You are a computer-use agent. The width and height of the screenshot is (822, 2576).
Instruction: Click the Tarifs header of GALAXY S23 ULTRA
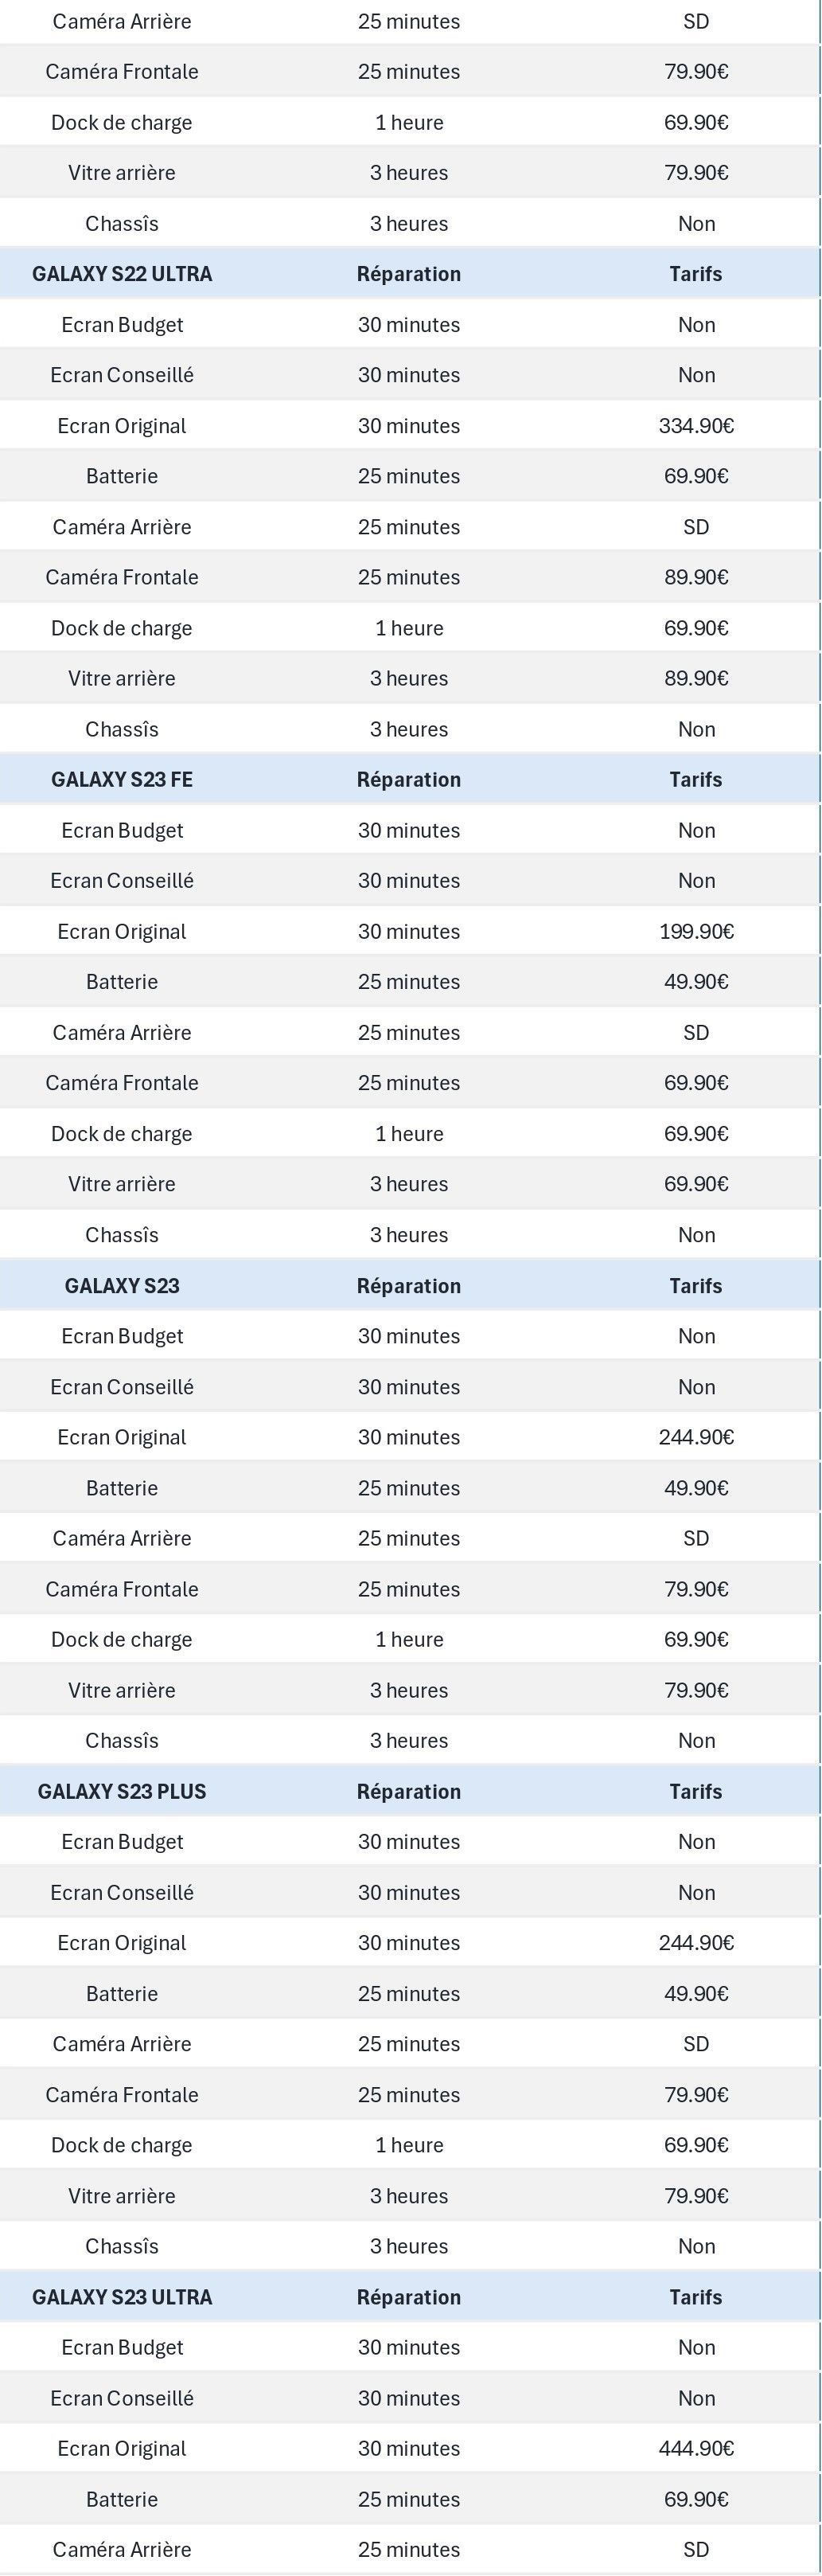tap(696, 2297)
